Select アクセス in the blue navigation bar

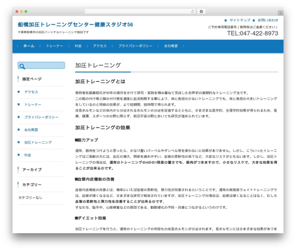pyautogui.click(x=100, y=46)
